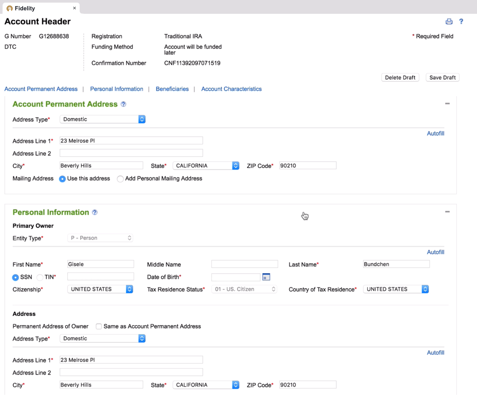Click the Middle Name field
Image resolution: width=477 pixels, height=398 pixels.
click(x=245, y=264)
